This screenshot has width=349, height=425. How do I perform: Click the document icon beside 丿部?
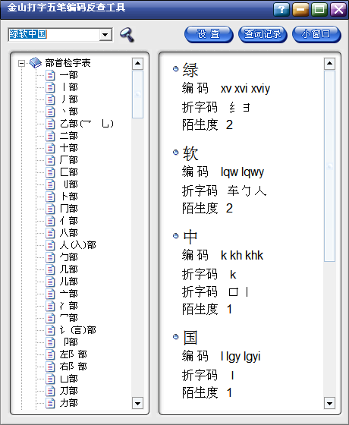click(x=50, y=99)
